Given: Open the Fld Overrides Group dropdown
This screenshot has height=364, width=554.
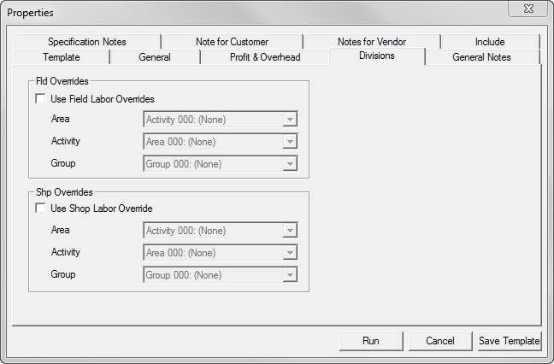Looking at the screenshot, I should point(221,164).
